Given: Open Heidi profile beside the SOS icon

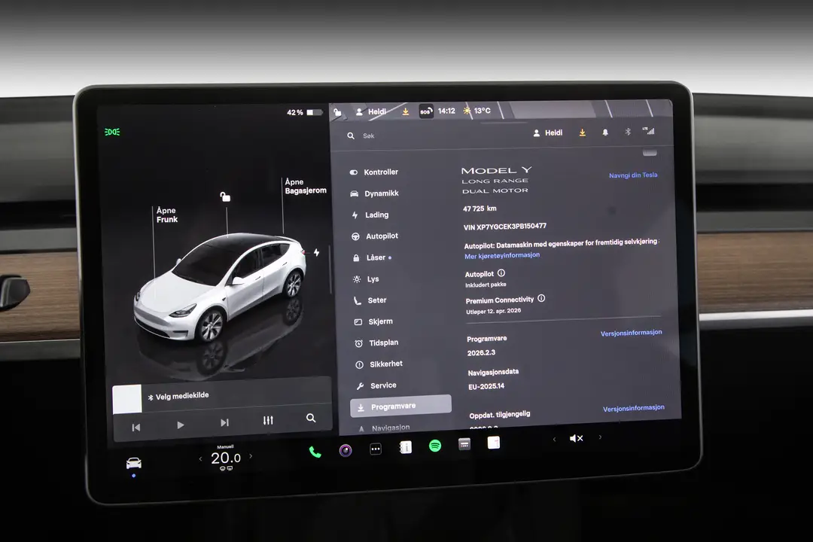Looking at the screenshot, I should (x=371, y=111).
